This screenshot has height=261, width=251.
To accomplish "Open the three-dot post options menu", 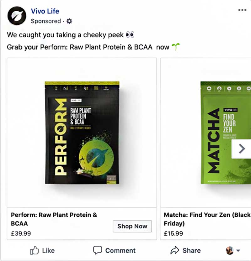I will (x=242, y=10).
